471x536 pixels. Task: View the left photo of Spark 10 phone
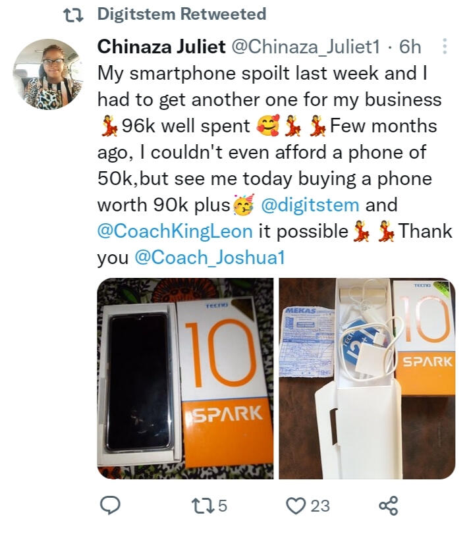[x=185, y=379]
